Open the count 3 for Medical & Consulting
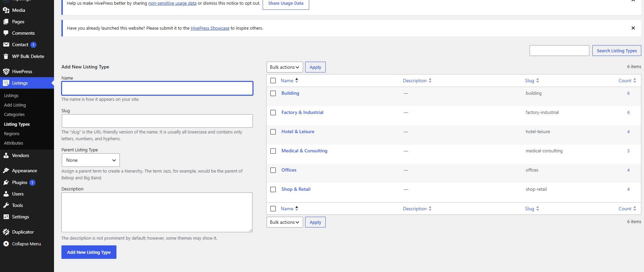 tap(628, 151)
